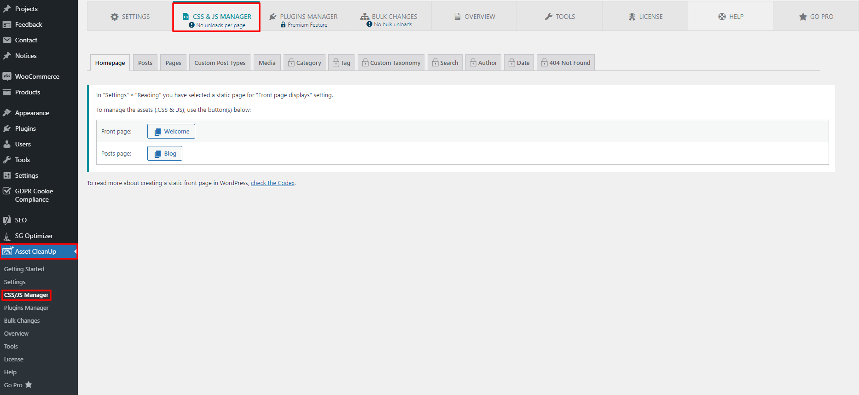The width and height of the screenshot is (859, 395).
Task: Open the Tools top tab
Action: (x=559, y=17)
